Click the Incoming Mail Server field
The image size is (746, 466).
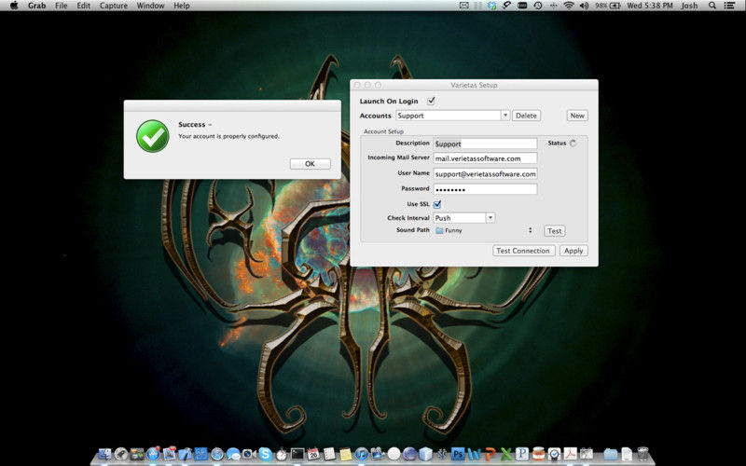(485, 158)
